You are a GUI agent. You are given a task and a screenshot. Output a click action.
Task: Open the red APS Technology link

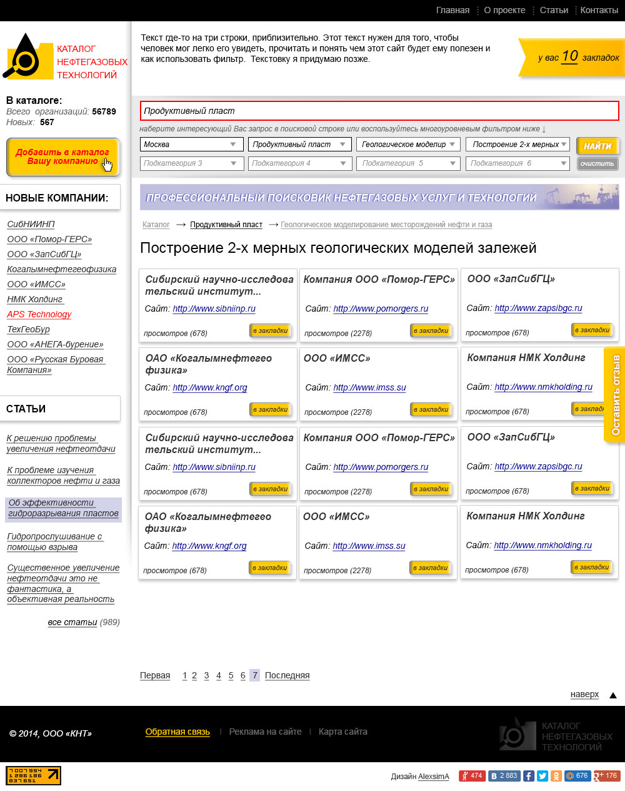[x=39, y=314]
